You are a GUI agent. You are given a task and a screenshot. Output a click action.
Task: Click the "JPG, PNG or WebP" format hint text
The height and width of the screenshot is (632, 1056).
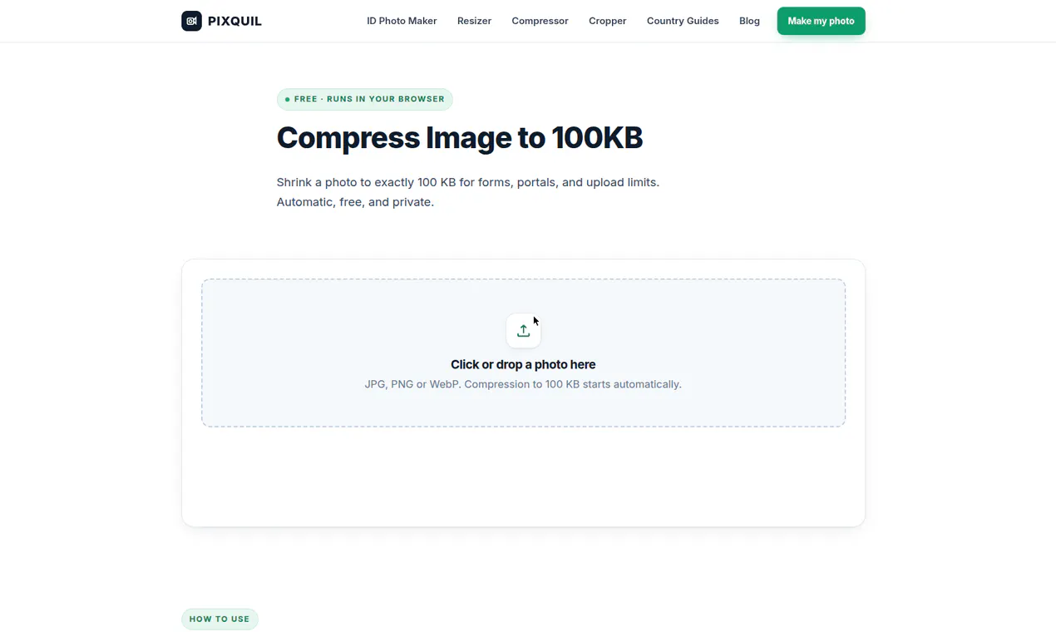[523, 384]
